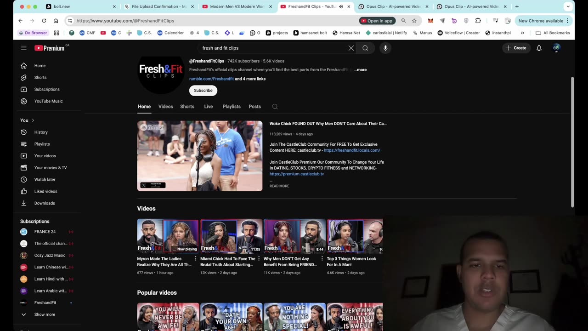
Task: Click the magnifier search button
Action: pos(365,48)
